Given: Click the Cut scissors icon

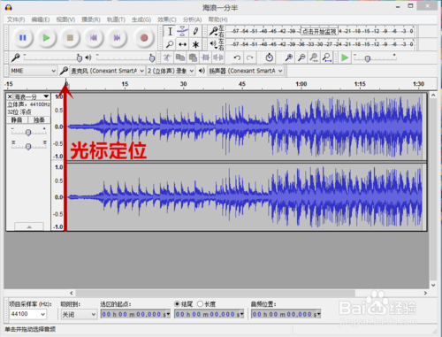Looking at the screenshot, I should [167, 57].
